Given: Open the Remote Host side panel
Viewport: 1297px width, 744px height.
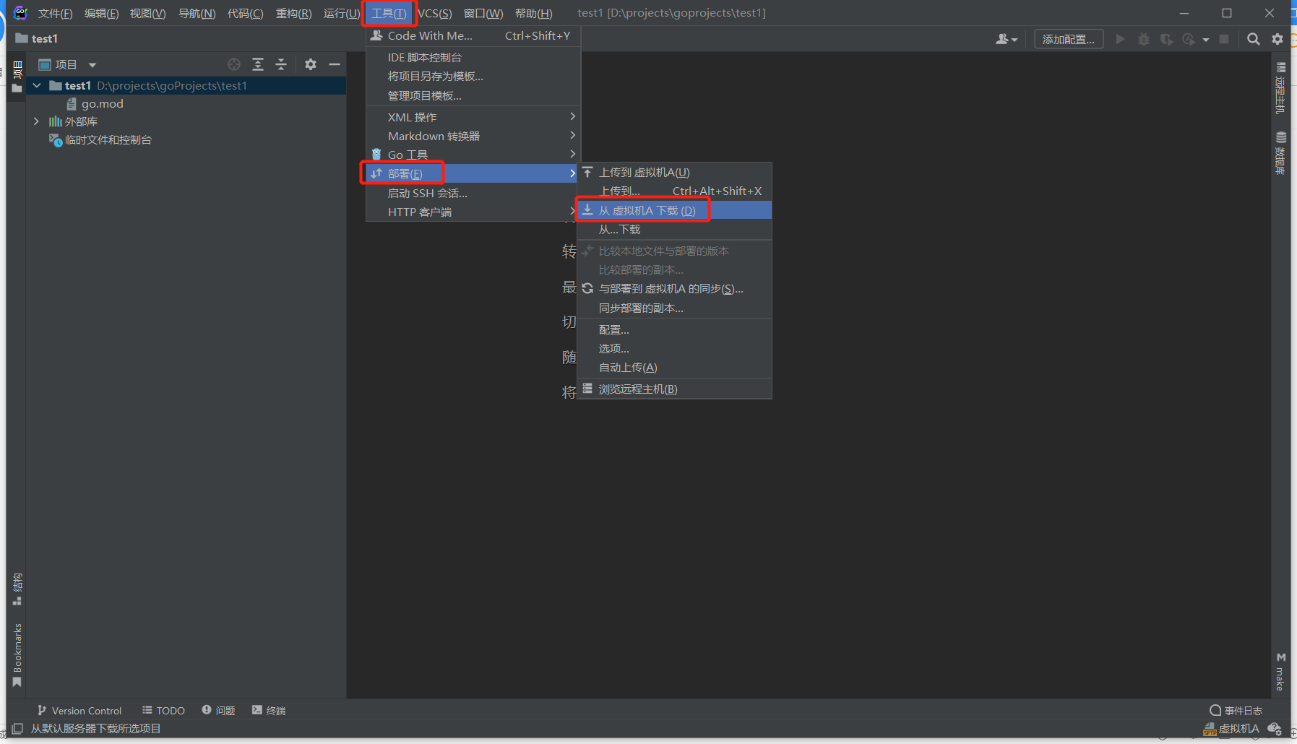Looking at the screenshot, I should [1280, 87].
